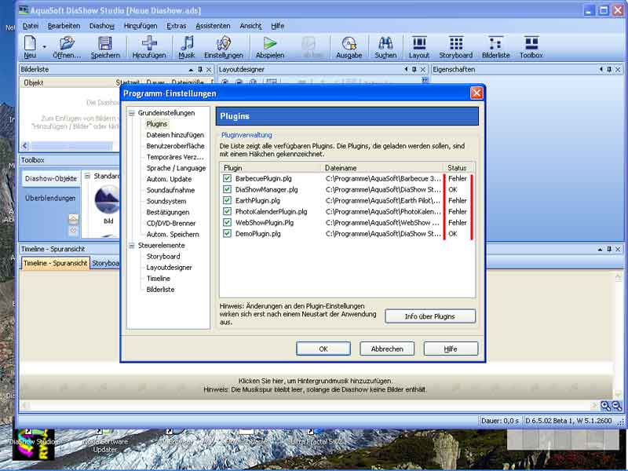628x471 pixels.
Task: Click the Suchen binoculars icon
Action: [x=385, y=44]
